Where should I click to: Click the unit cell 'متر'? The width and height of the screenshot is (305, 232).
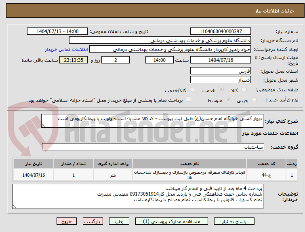(x=113, y=175)
